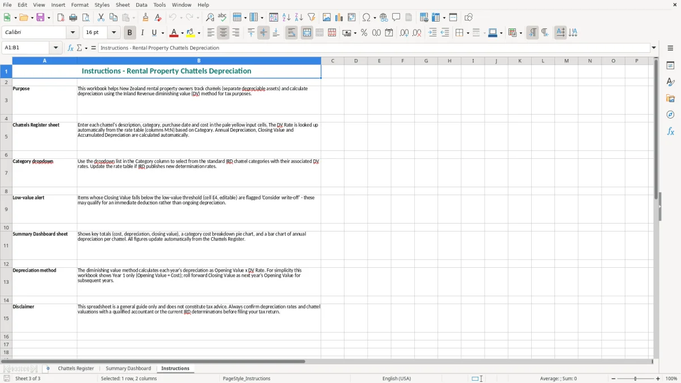
Task: Apply yellow background color swatch
Action: coord(191,33)
